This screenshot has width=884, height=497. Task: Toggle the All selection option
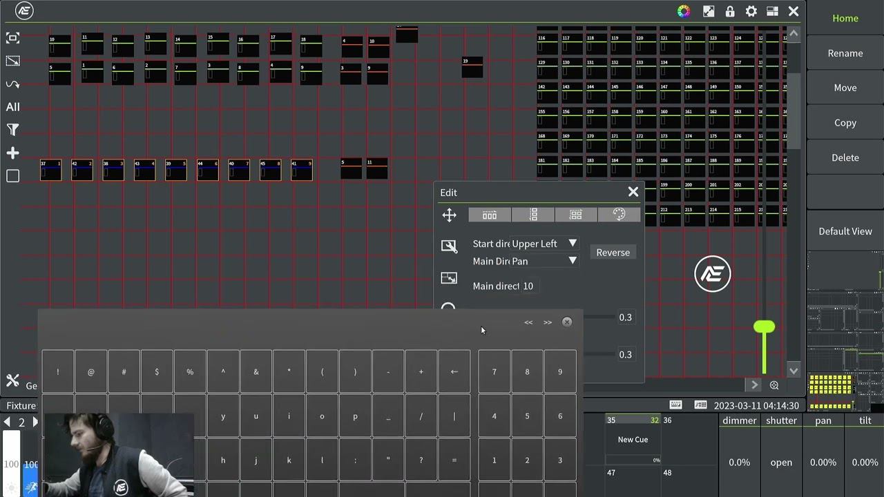pos(12,107)
